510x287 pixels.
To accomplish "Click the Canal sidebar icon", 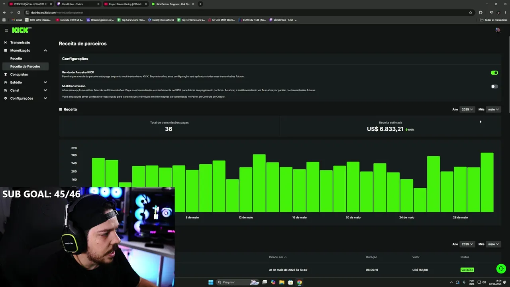I will coord(6,90).
